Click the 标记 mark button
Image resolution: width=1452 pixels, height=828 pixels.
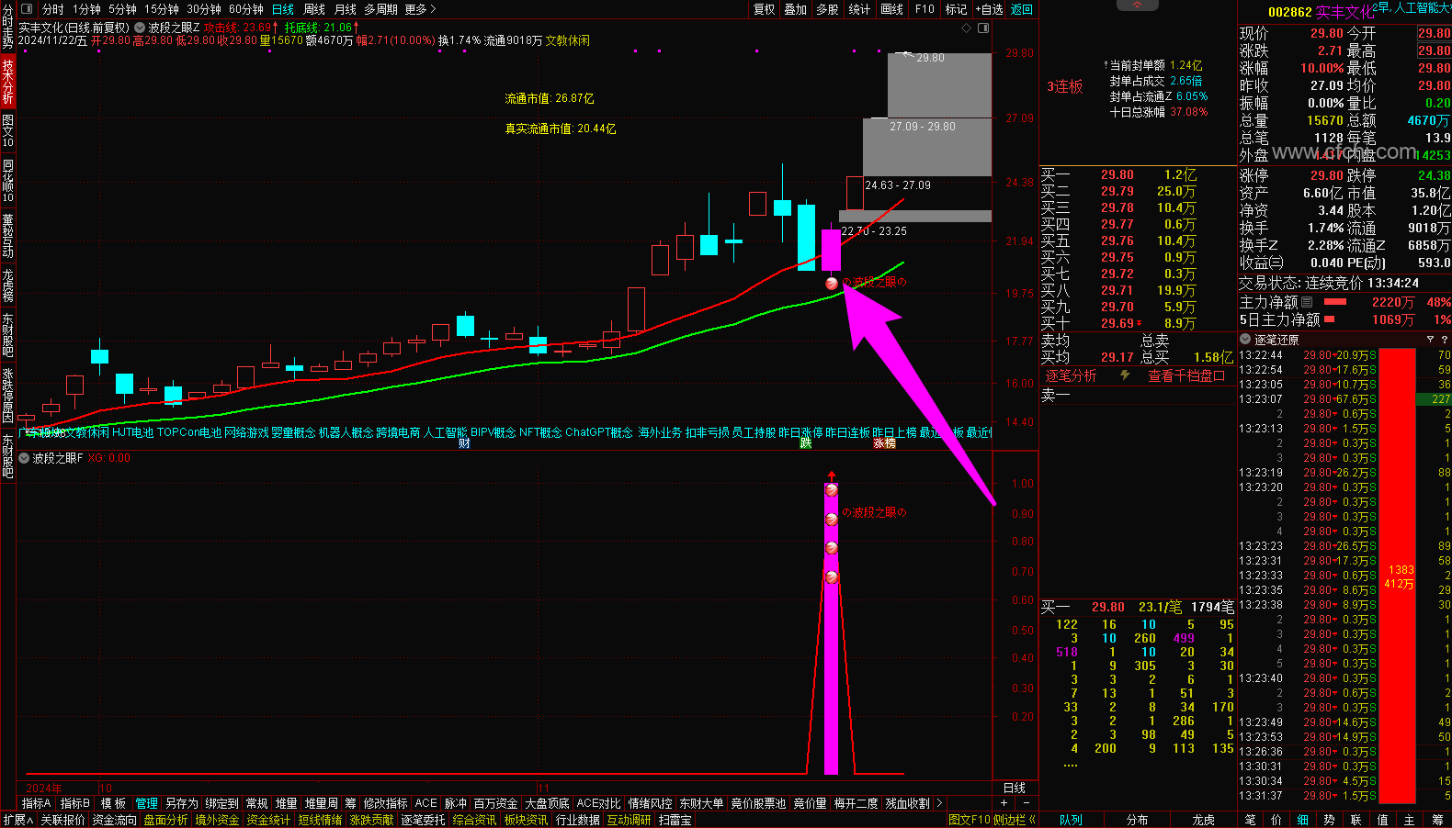(x=957, y=9)
